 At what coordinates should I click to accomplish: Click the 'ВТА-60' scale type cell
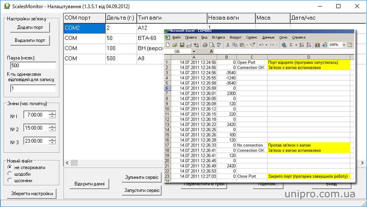coord(151,38)
